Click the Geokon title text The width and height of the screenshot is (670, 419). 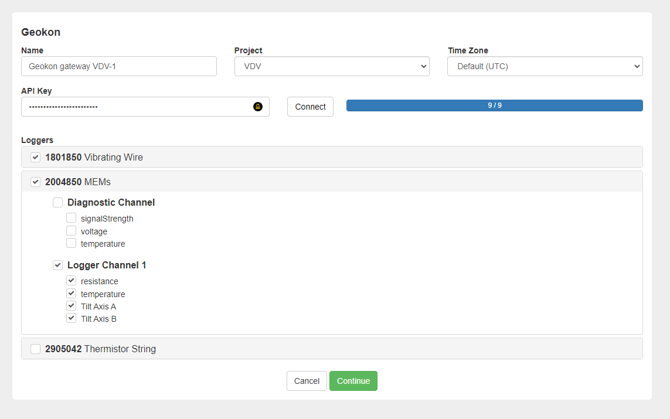(40, 32)
